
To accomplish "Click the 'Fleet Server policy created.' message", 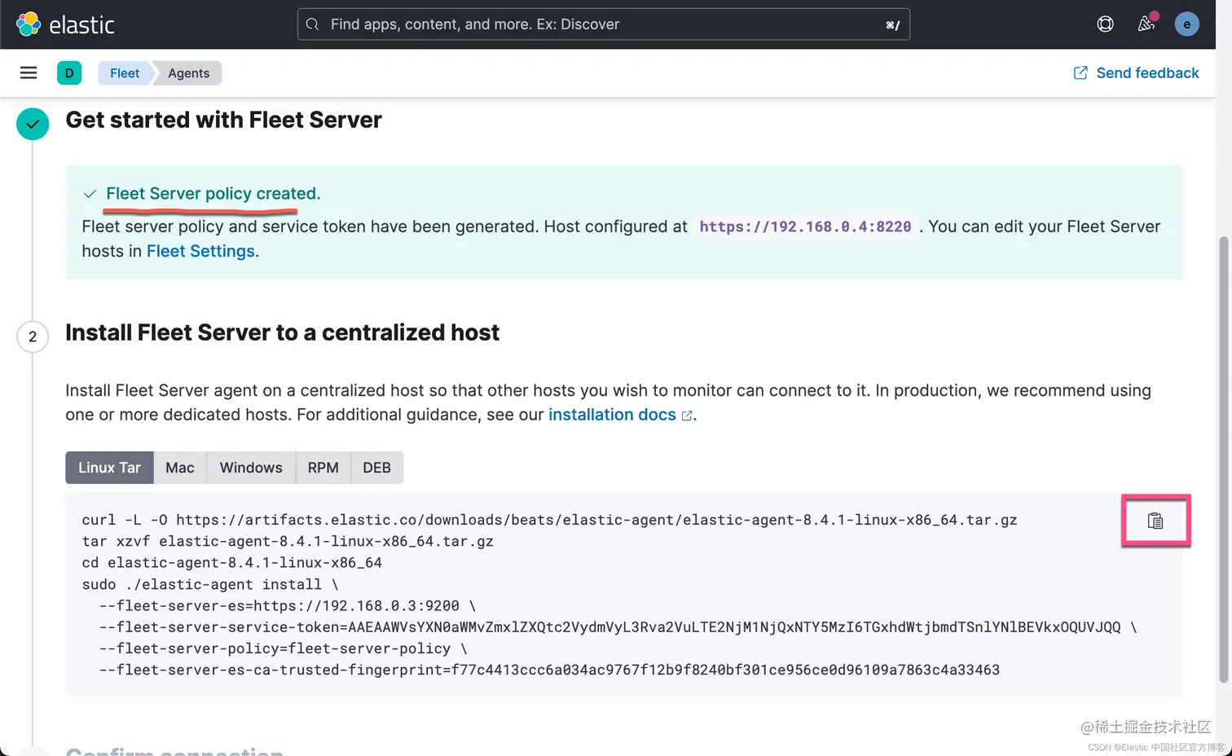I will point(213,194).
